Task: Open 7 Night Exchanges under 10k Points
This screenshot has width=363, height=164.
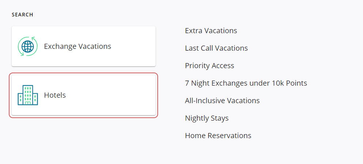Action: click(x=246, y=83)
